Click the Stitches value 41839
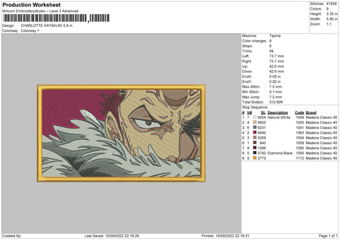Screen dimensions: 340x240 [331, 4]
